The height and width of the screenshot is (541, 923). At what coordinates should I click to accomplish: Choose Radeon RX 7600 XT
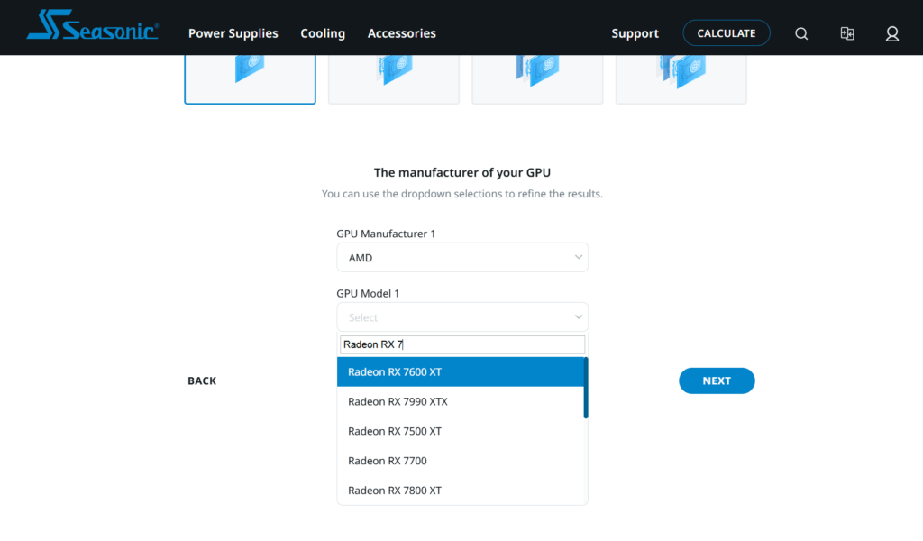pos(461,372)
